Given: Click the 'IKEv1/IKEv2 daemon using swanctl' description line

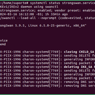Looking at the screenshot, I should [x=29, y=7].
